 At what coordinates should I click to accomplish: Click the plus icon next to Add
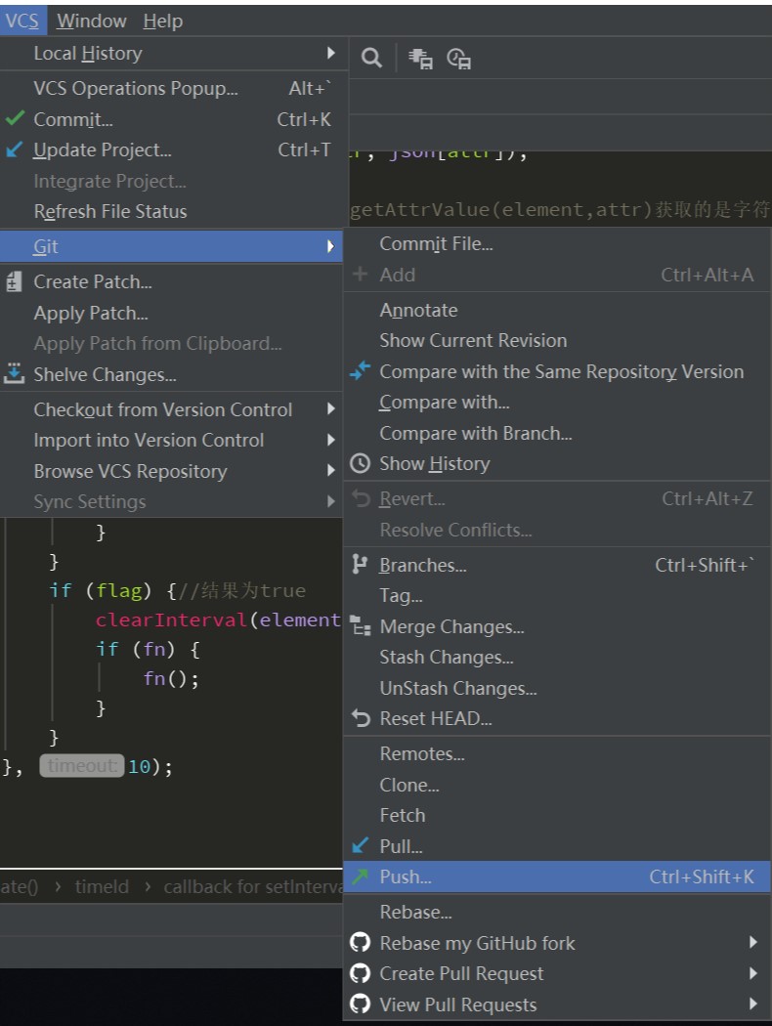(360, 275)
